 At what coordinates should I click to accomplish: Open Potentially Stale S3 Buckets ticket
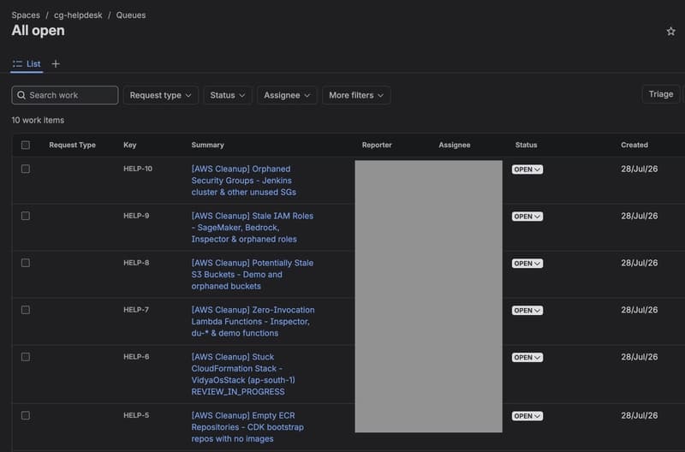tap(253, 275)
